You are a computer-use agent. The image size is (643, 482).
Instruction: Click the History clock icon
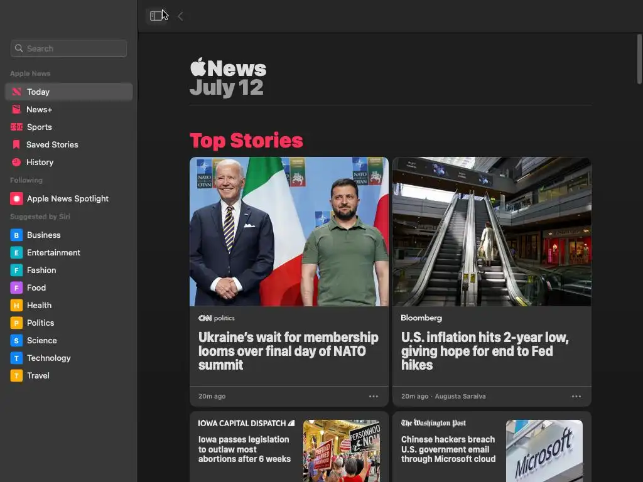point(16,163)
